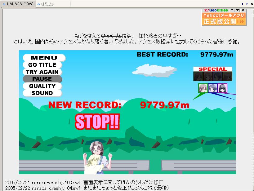
Task: Click the red SPECIAL label
Action: click(213, 69)
